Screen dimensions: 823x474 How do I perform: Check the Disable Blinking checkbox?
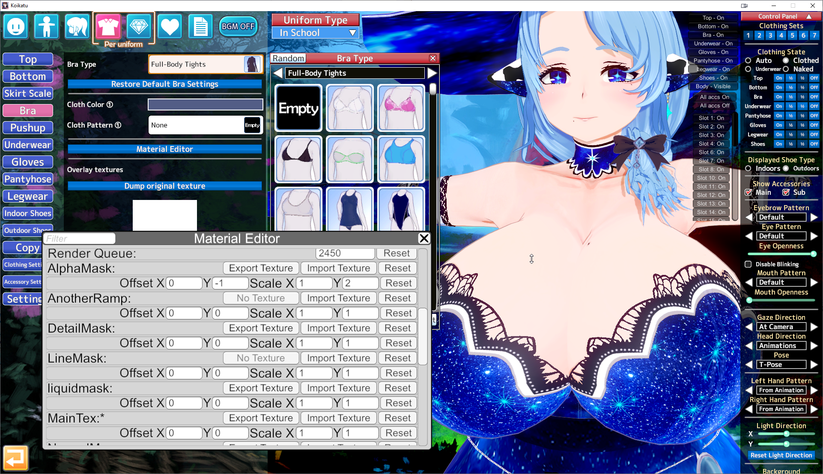(x=748, y=264)
